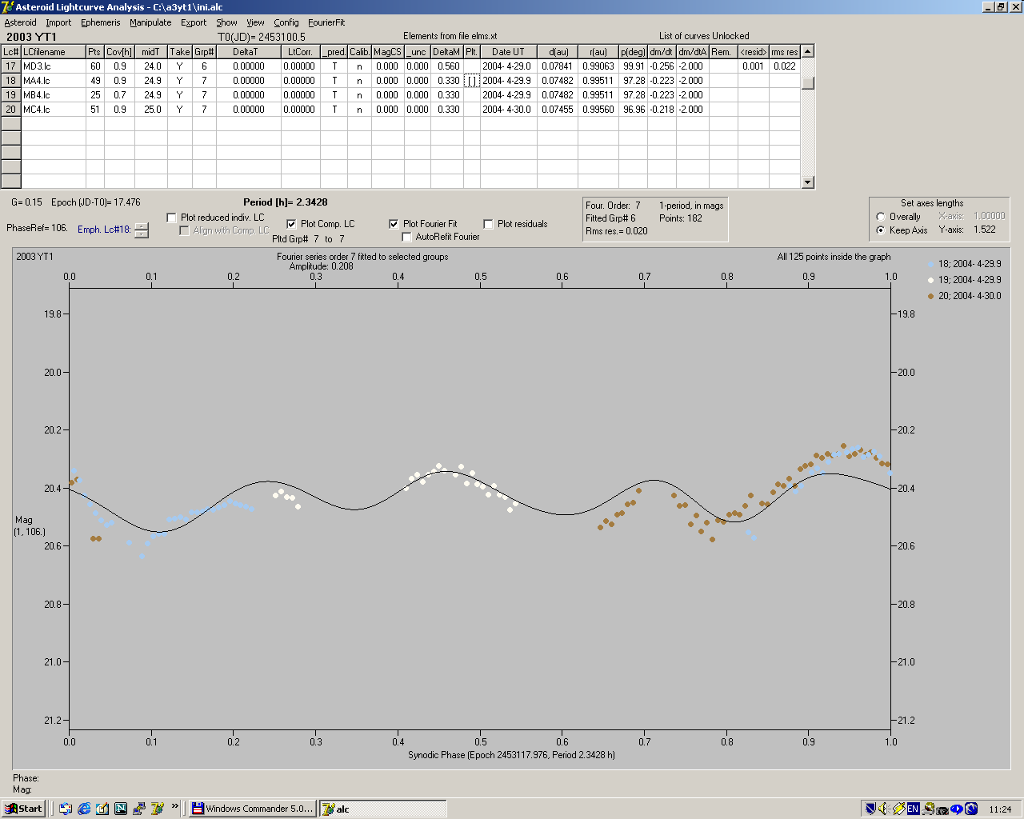1024x819 pixels.
Task: Switch to Windows Commander taskbar button
Action: pyautogui.click(x=253, y=809)
